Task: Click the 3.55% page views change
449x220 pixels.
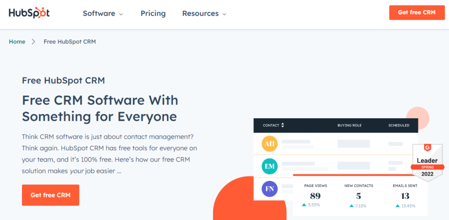Action: (x=311, y=205)
